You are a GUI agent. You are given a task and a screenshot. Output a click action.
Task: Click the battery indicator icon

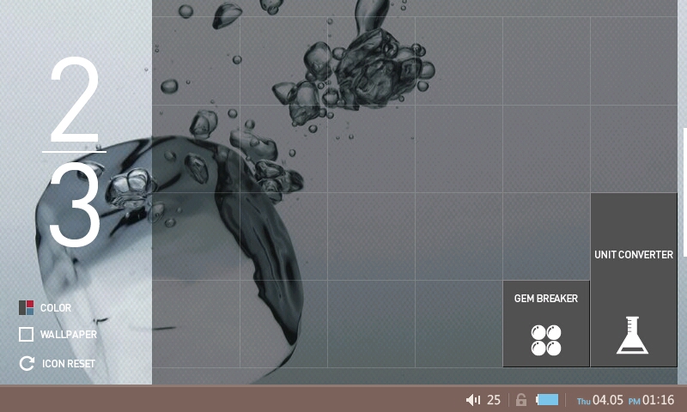pyautogui.click(x=547, y=400)
